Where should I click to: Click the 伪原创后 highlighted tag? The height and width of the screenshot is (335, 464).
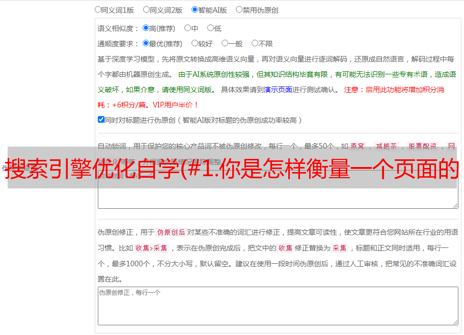click(x=171, y=232)
